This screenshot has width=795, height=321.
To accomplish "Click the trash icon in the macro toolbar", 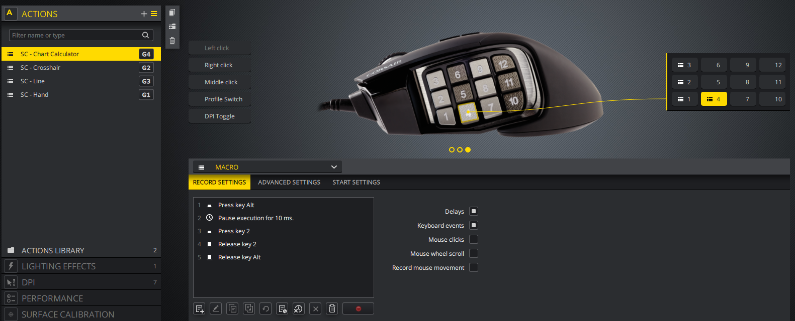I will [x=332, y=308].
